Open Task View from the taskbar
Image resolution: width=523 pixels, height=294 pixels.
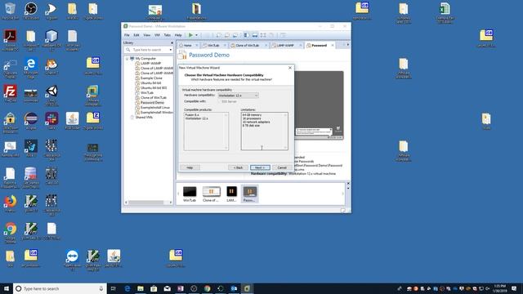[x=114, y=288]
